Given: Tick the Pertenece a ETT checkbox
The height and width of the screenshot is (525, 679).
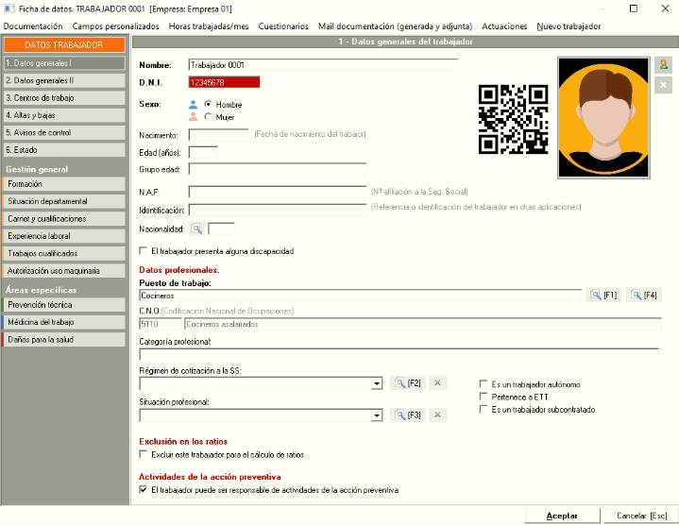Looking at the screenshot, I should pos(484,398).
